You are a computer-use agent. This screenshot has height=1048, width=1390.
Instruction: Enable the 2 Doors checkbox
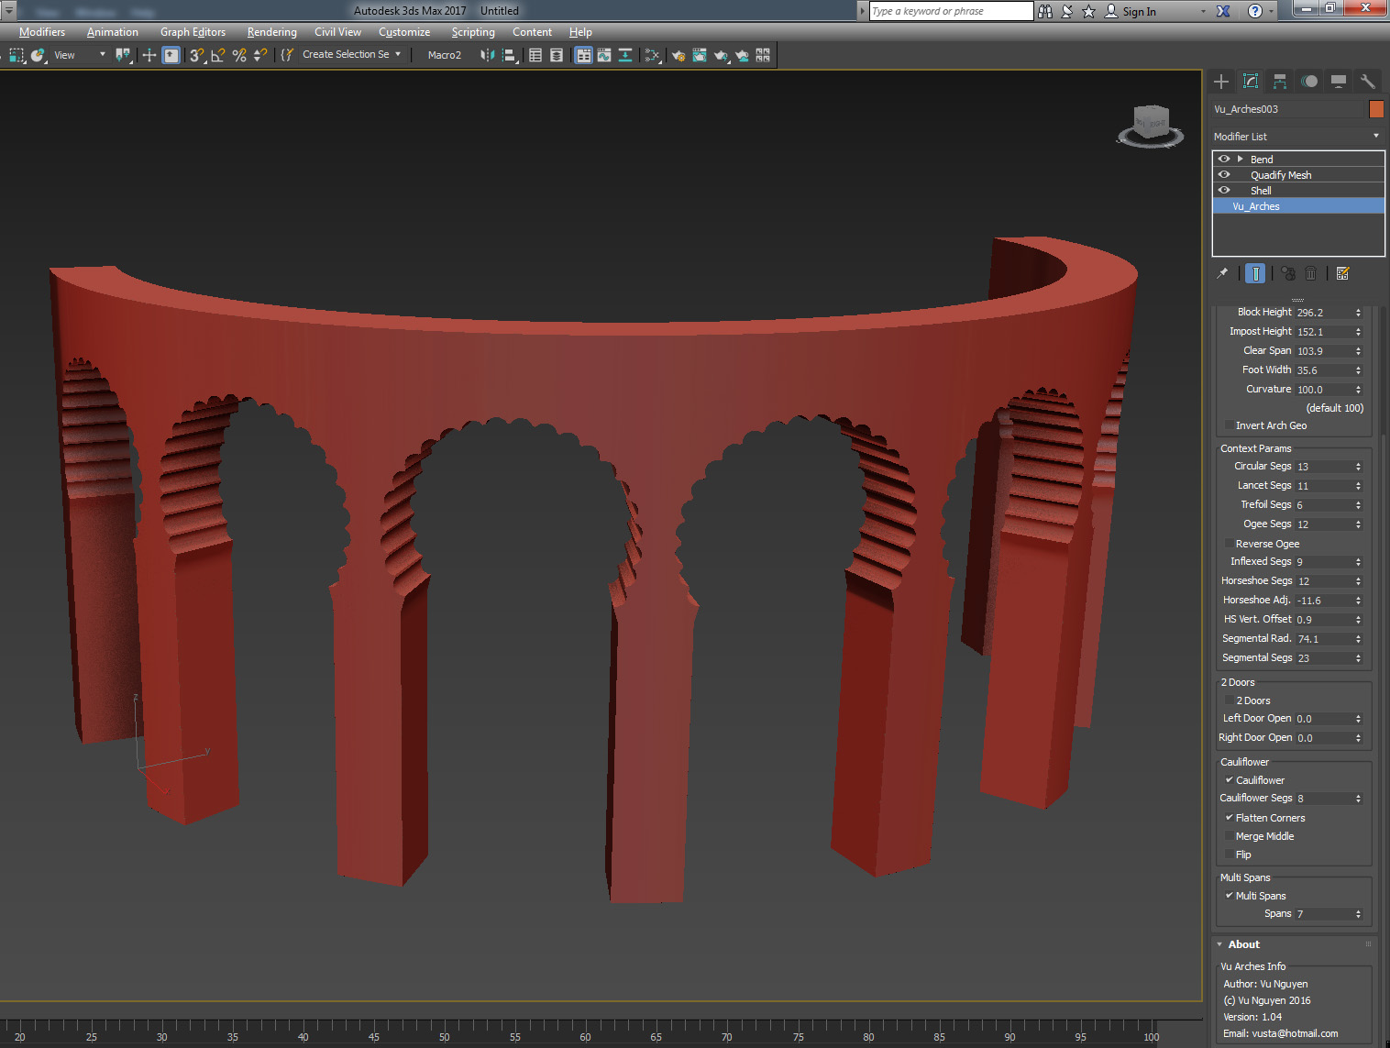pyautogui.click(x=1230, y=700)
